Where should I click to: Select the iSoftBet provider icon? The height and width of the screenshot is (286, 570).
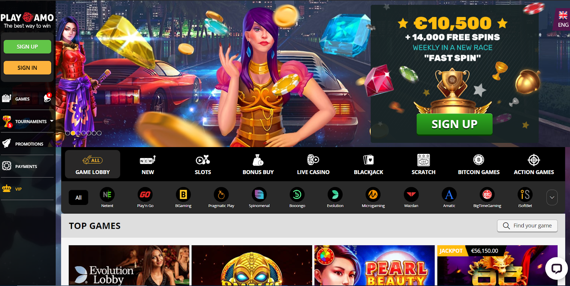tap(525, 194)
